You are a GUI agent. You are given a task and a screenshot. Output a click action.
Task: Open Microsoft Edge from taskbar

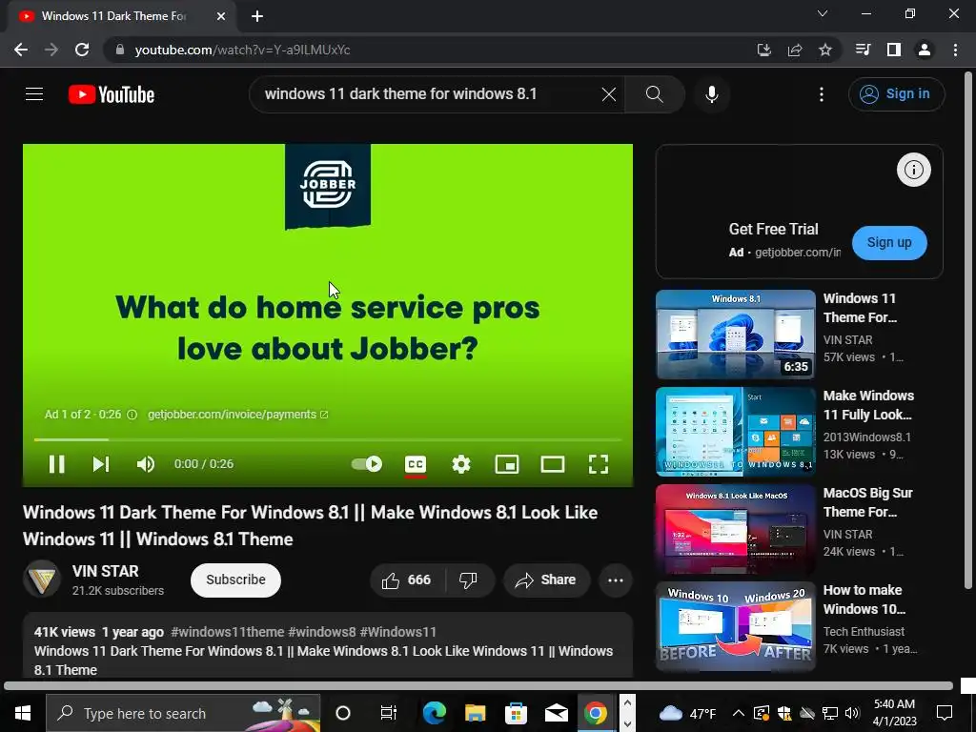[435, 713]
